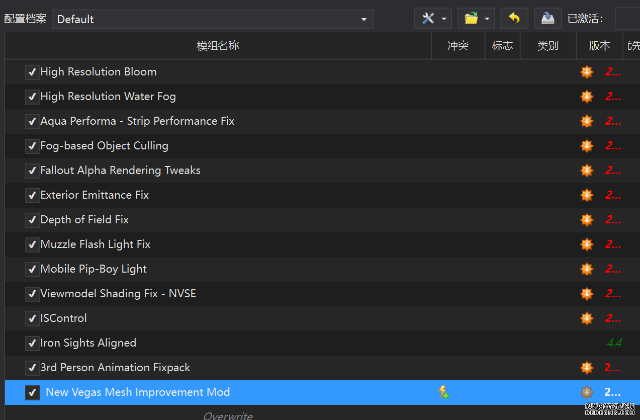This screenshot has width=640, height=420.
Task: Click the 类别 column header
Action: tap(548, 46)
